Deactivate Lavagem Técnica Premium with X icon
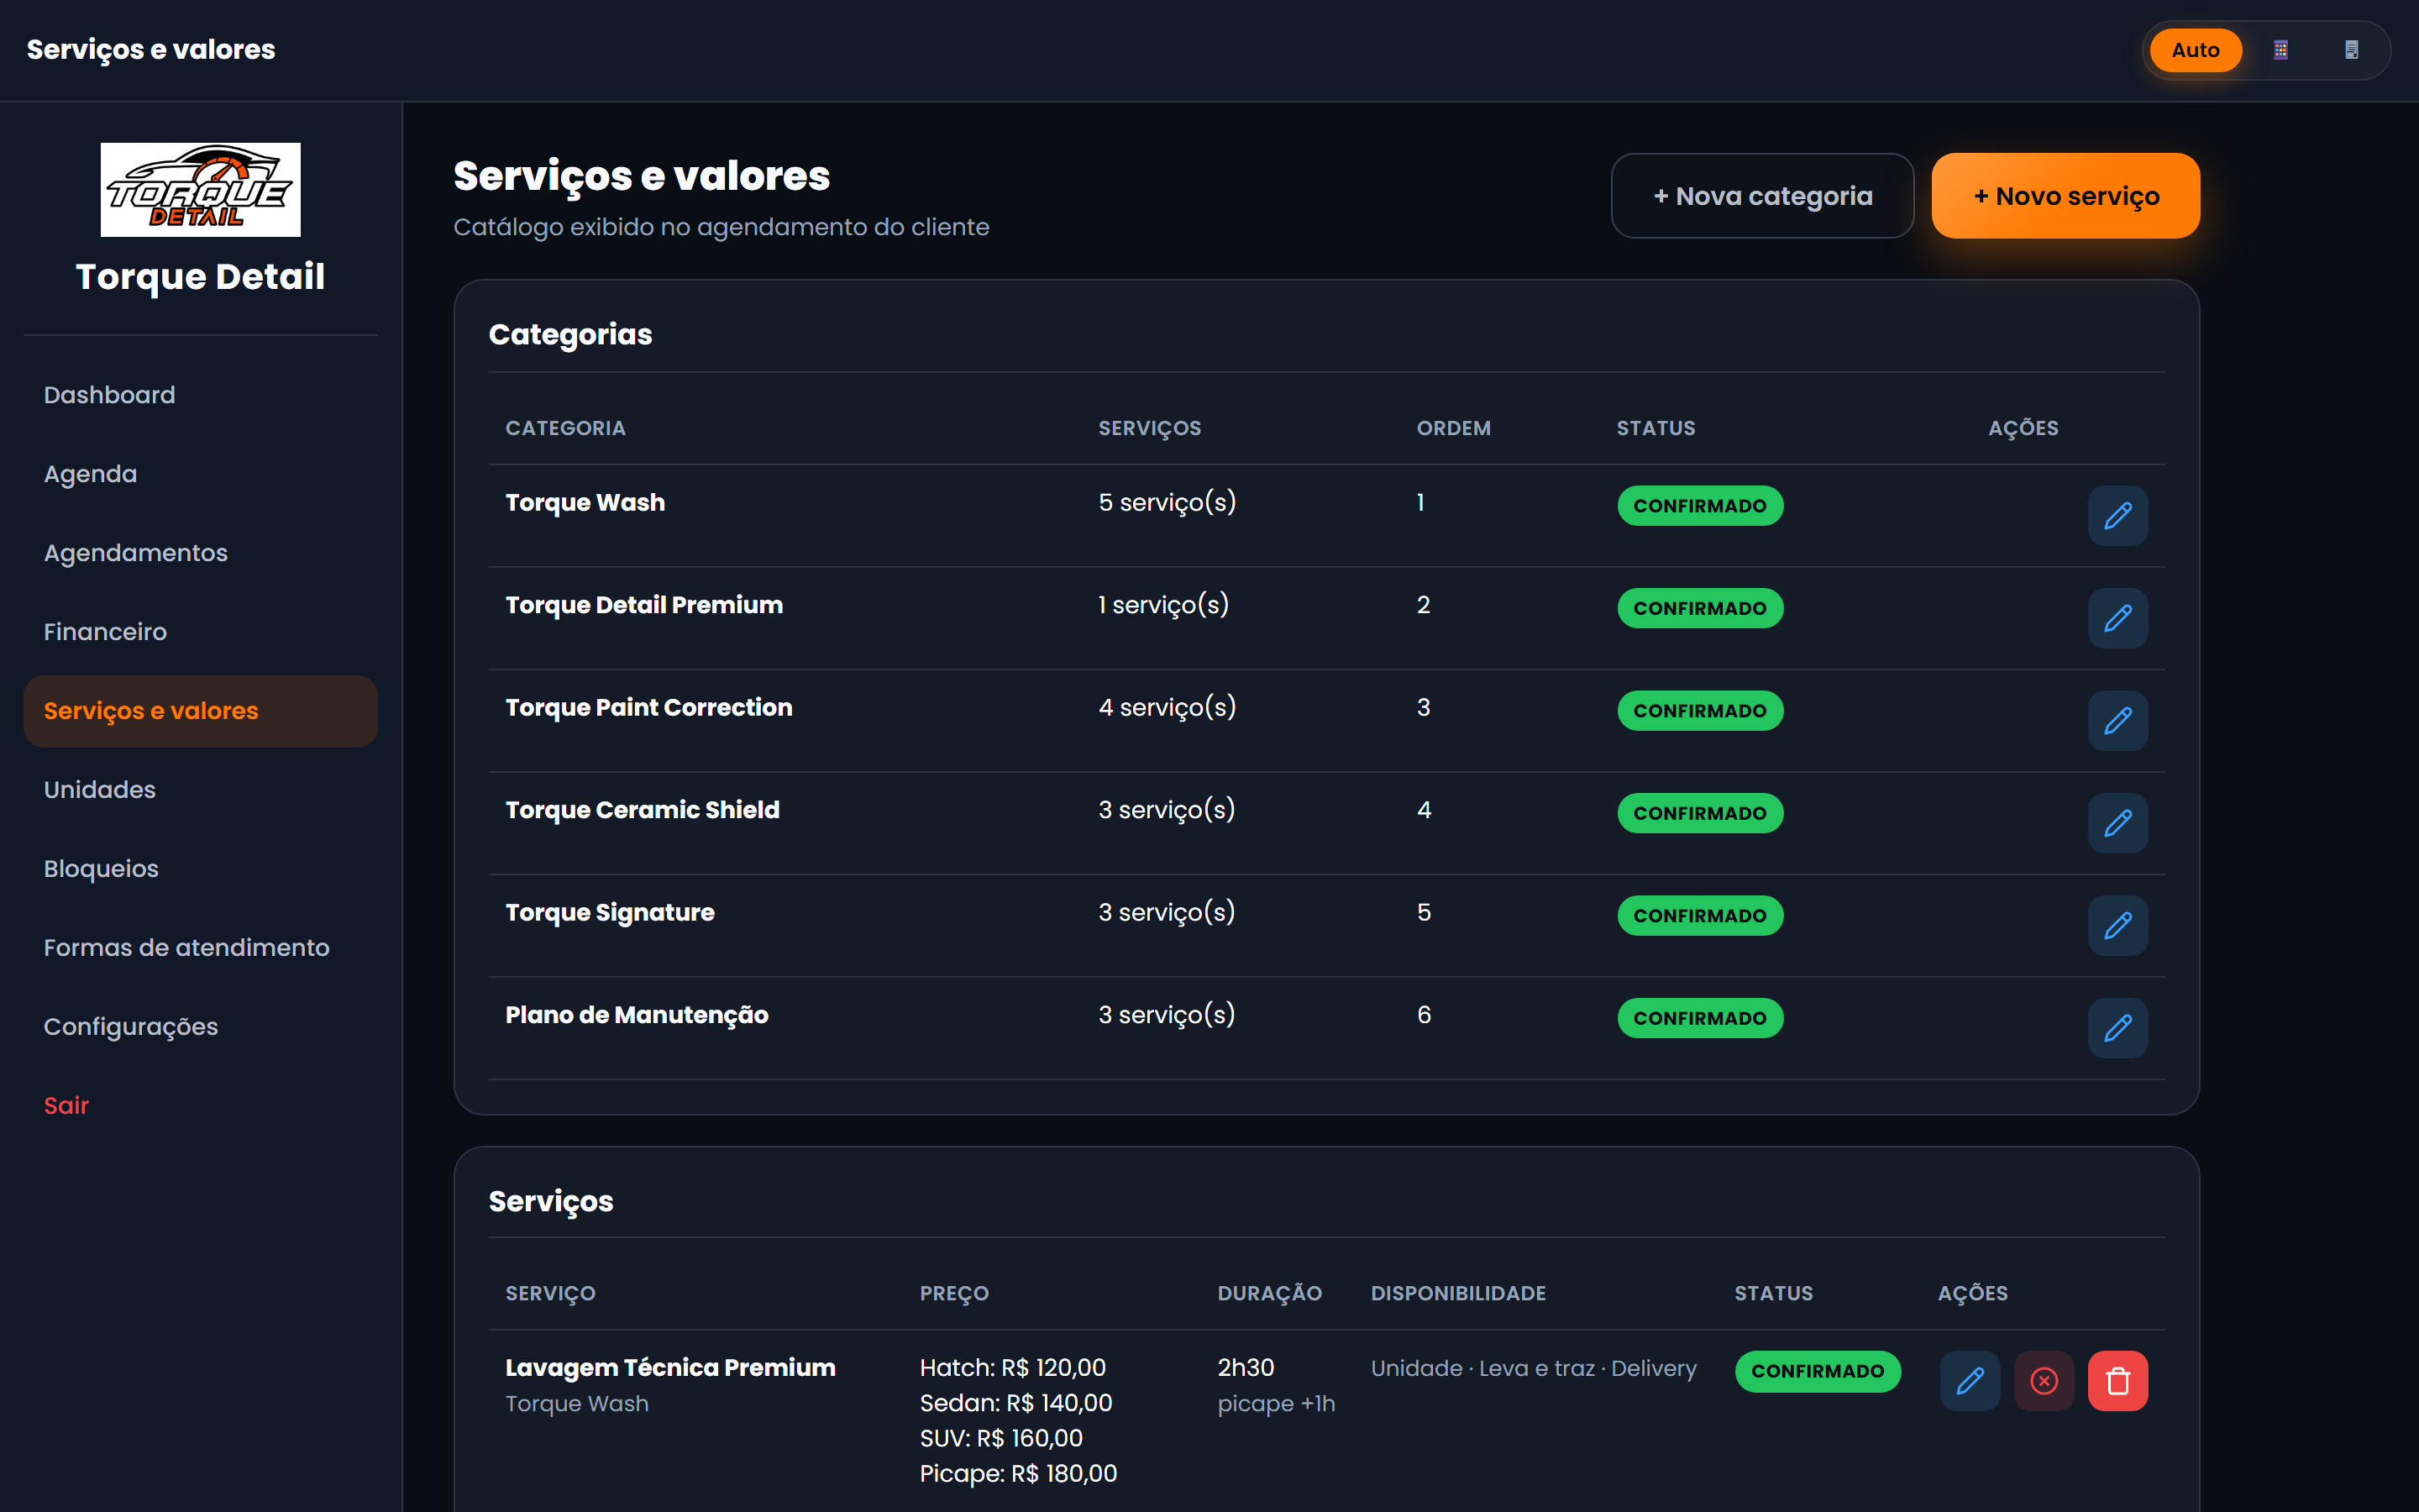The width and height of the screenshot is (2419, 1512). (2044, 1381)
